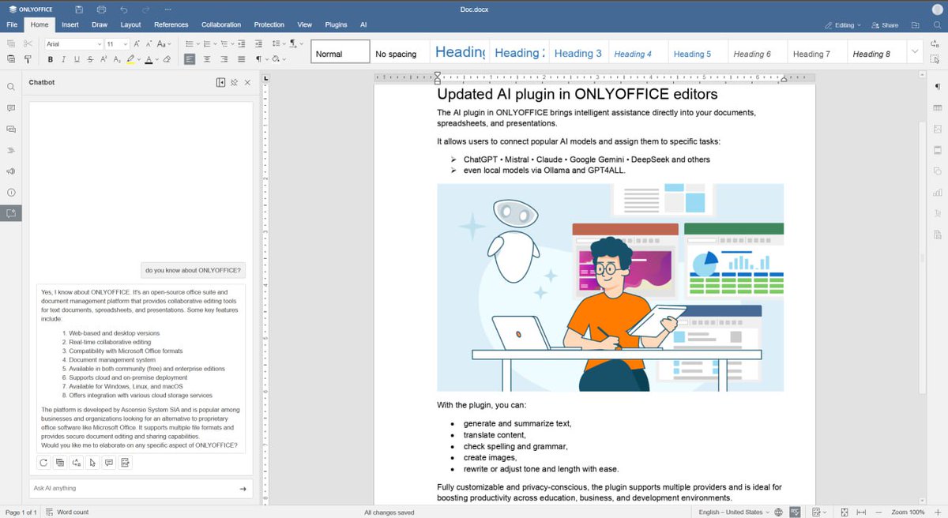Click the Print icon in title bar
The height and width of the screenshot is (518, 948).
(101, 9)
